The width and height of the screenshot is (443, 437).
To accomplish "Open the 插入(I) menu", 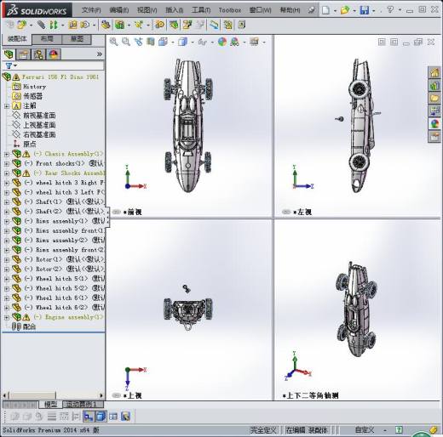I will 174,10.
